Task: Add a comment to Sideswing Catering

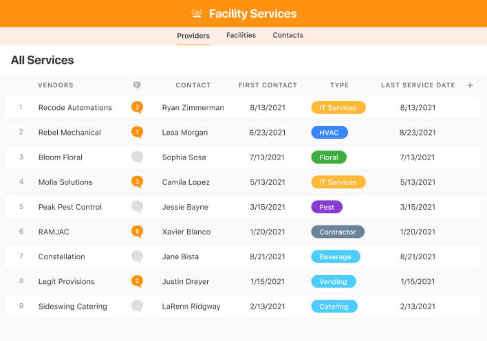Action: [x=138, y=306]
